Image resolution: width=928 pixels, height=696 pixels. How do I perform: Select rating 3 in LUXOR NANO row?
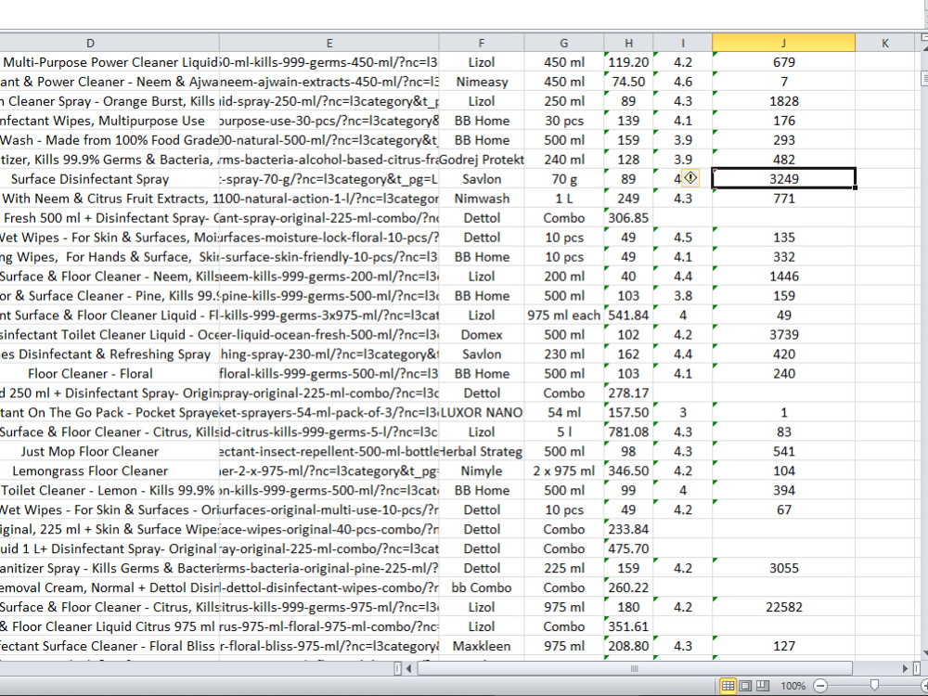[682, 413]
